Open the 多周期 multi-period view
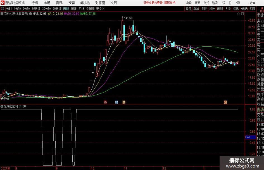Viewport: 264px width, 170px height. 90,9
